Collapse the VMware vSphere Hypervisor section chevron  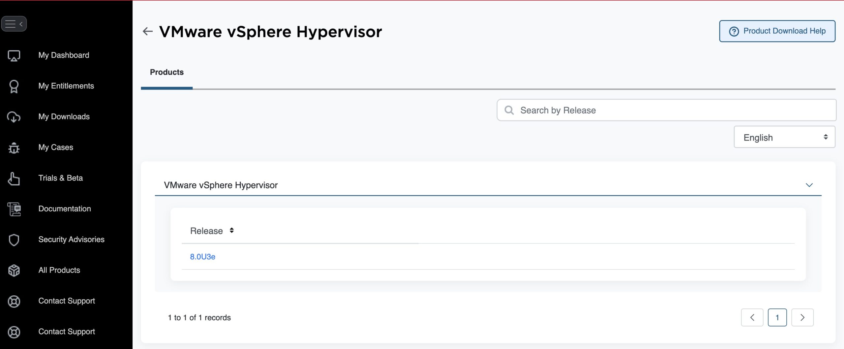coord(809,185)
